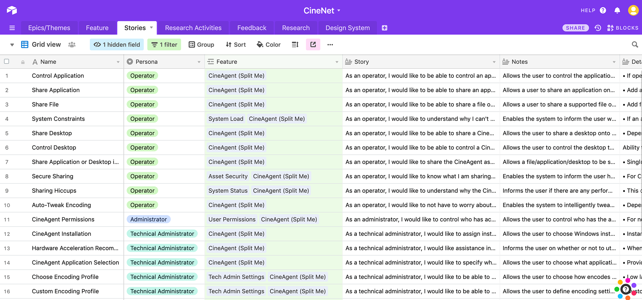Switch to Feedback tab
The height and width of the screenshot is (300, 642).
click(x=252, y=28)
